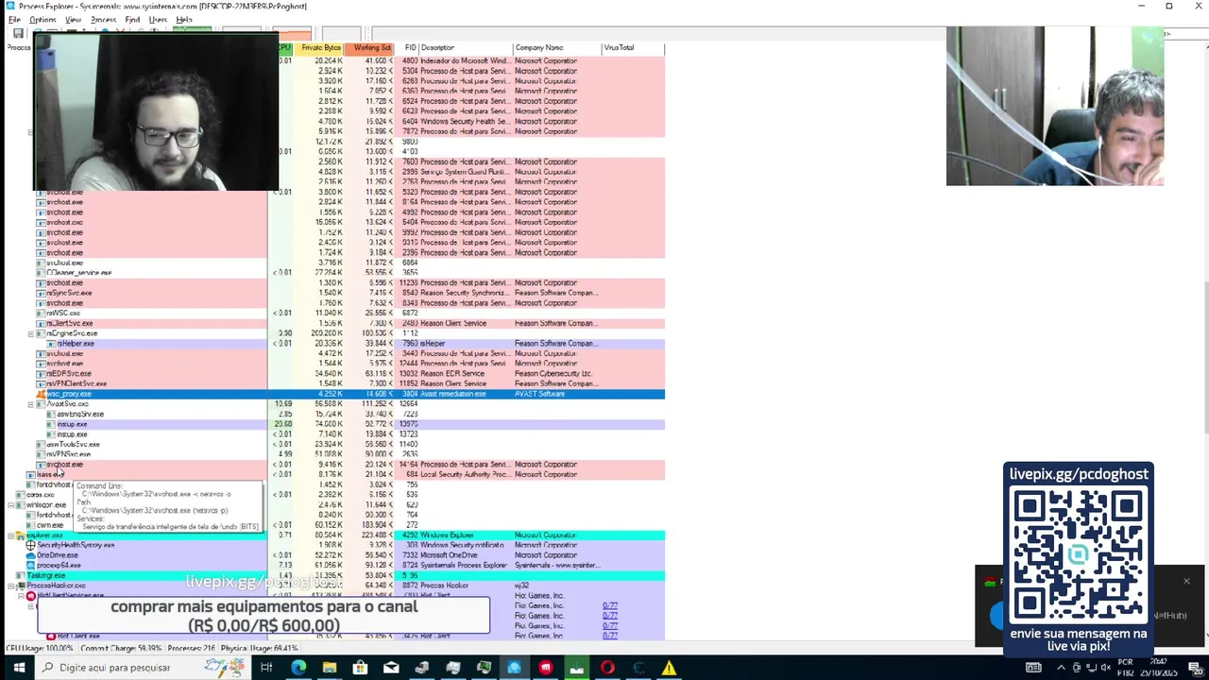This screenshot has width=1209, height=680.
Task: Sort by the Description column header
Action: pos(466,47)
